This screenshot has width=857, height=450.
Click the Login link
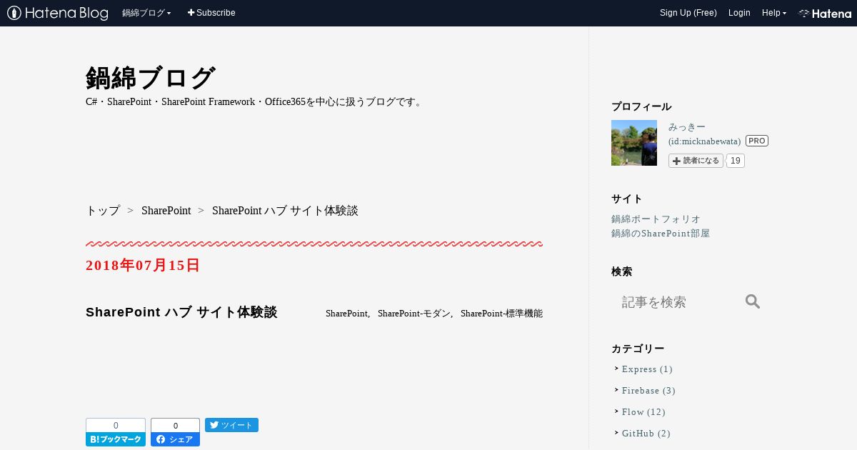(739, 13)
